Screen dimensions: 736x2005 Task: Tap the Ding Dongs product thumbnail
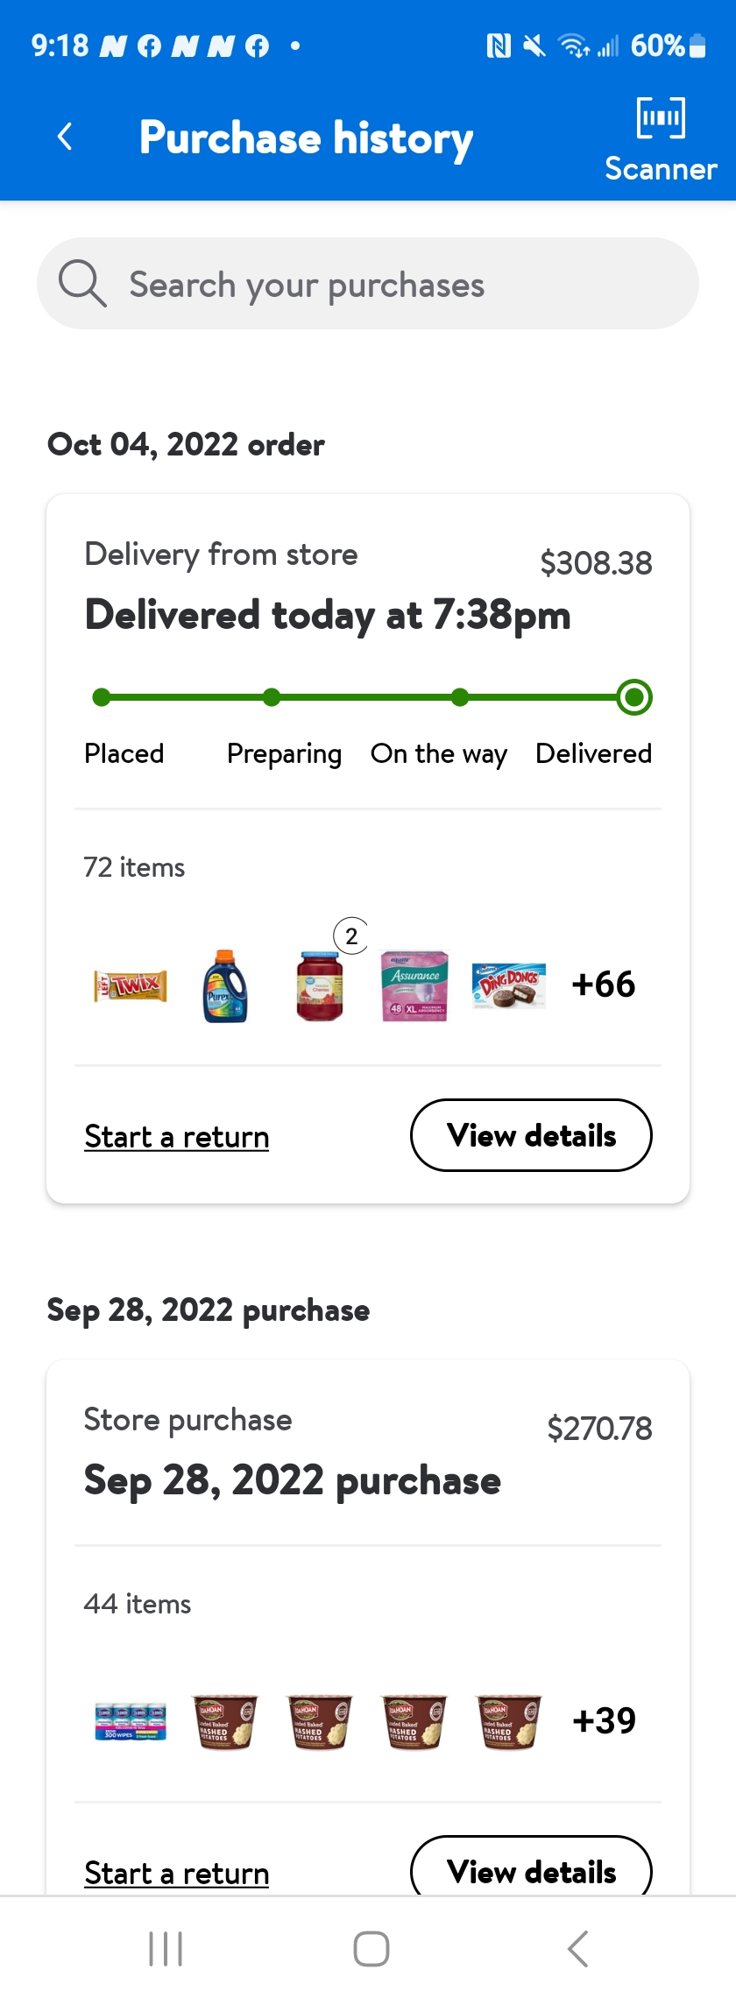pyautogui.click(x=509, y=985)
